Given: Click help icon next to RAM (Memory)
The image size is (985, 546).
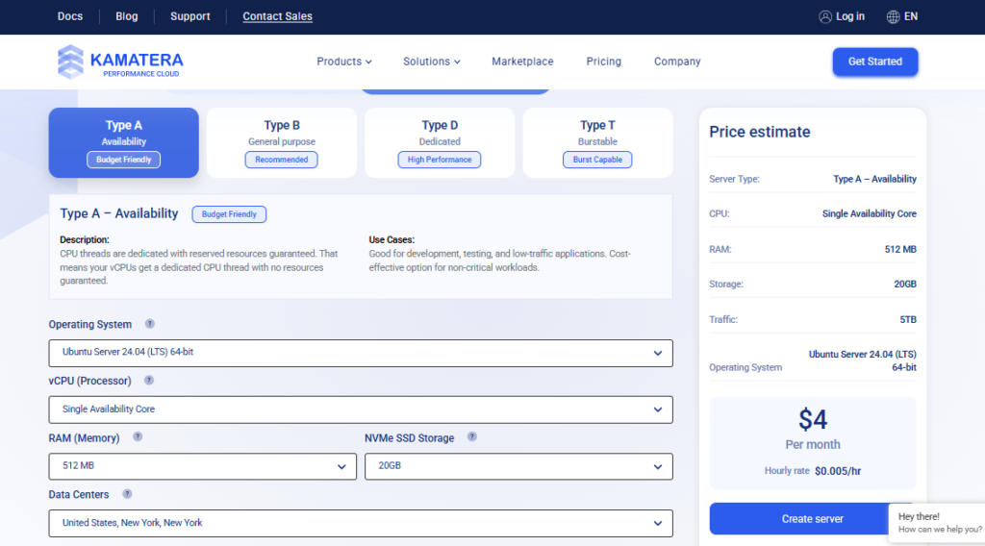Looking at the screenshot, I should [138, 437].
